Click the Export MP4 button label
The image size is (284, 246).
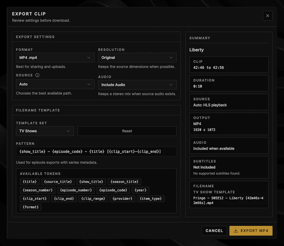[254, 231]
